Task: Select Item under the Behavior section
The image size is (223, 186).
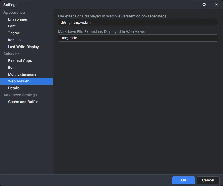Action: click(x=12, y=68)
